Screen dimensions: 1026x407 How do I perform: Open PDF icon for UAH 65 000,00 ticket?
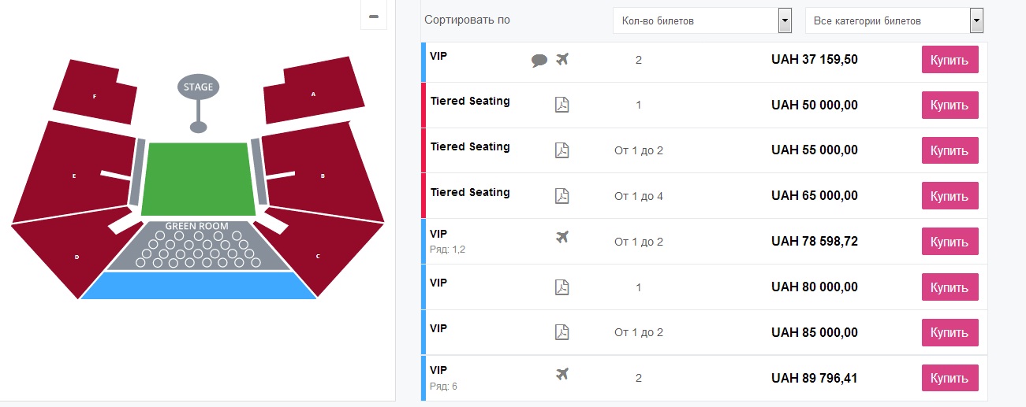click(562, 196)
